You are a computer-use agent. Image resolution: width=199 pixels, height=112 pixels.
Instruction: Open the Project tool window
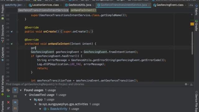point(2,12)
